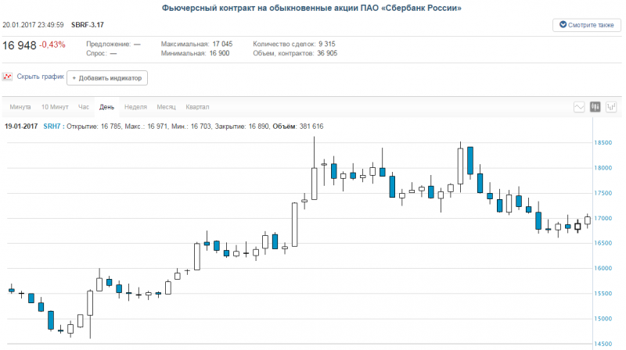Switch to the Минута timeframe tab

[x=20, y=107]
